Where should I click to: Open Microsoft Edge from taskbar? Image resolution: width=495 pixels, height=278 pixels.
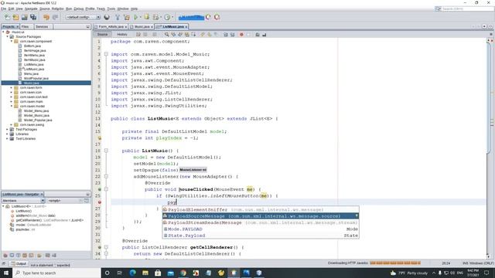132,273
